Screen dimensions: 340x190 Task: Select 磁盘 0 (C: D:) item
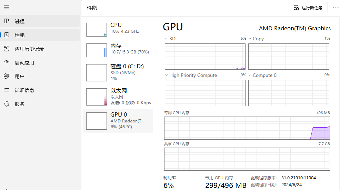pos(118,73)
